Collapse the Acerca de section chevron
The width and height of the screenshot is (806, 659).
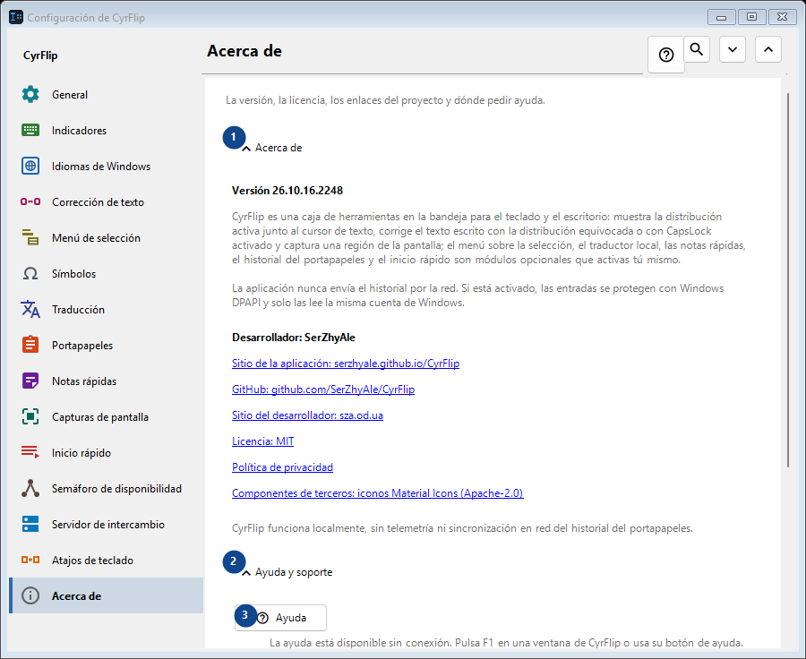246,149
